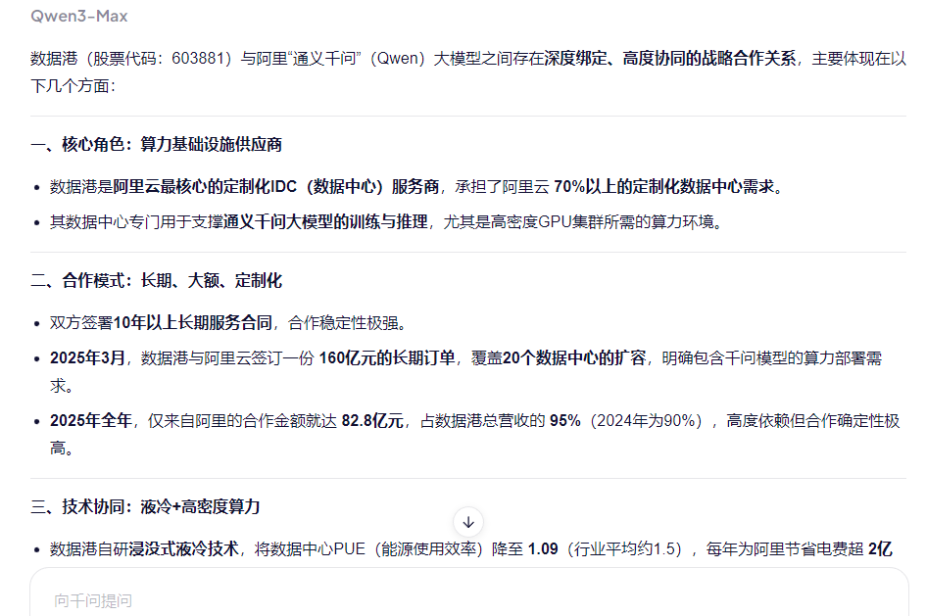Click the PUE value 1.09
Viewport: 926px width, 616px height.
click(x=543, y=549)
